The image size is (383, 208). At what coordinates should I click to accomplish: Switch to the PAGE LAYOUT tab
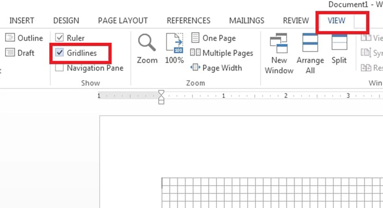pos(123,21)
